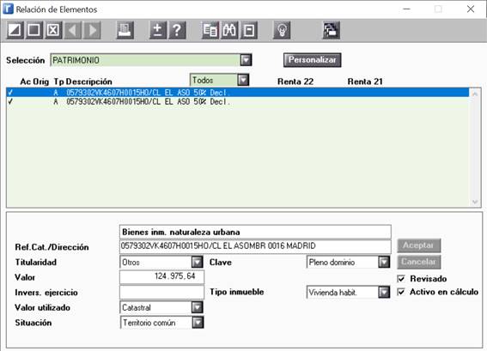Expand the Tipo inmueble Vivienda habit. dropdown
Viewport: 487px width, 351px height.
click(384, 293)
